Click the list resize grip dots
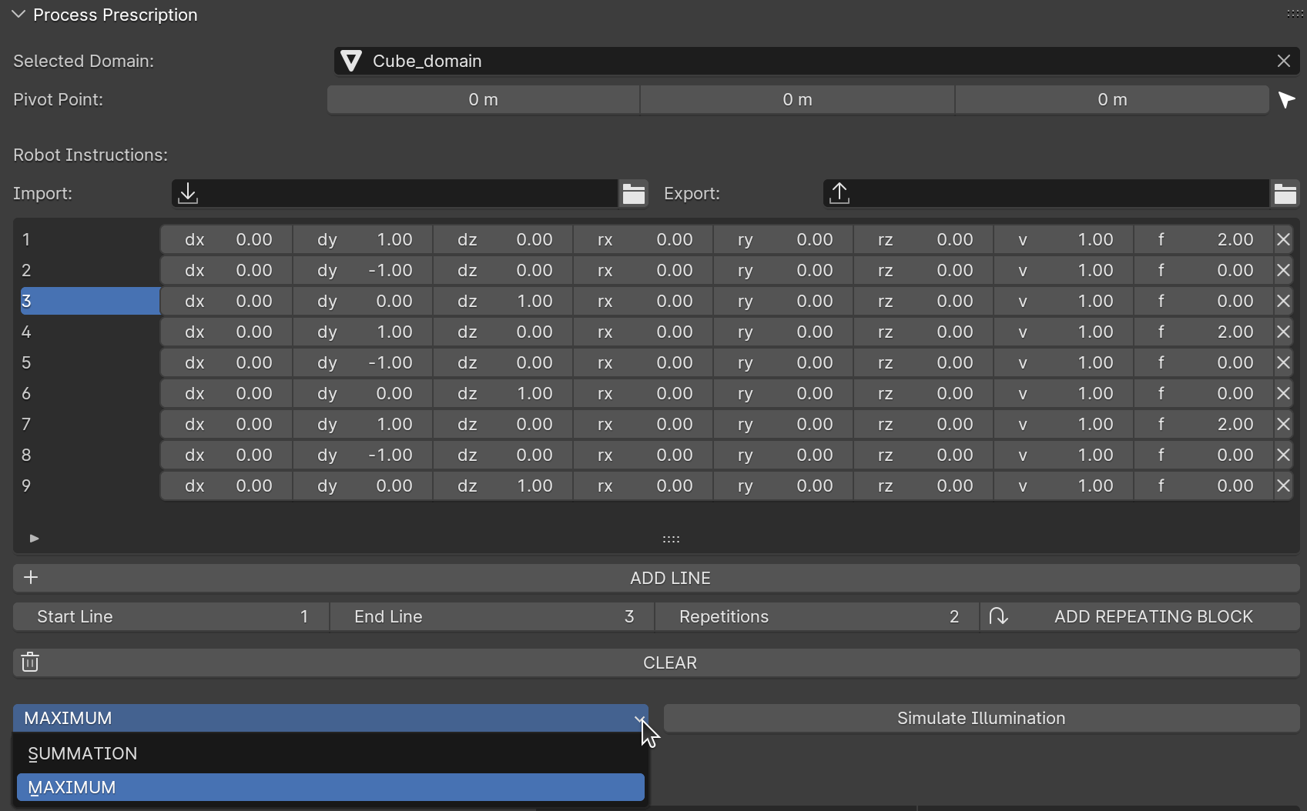The height and width of the screenshot is (811, 1307). point(671,539)
